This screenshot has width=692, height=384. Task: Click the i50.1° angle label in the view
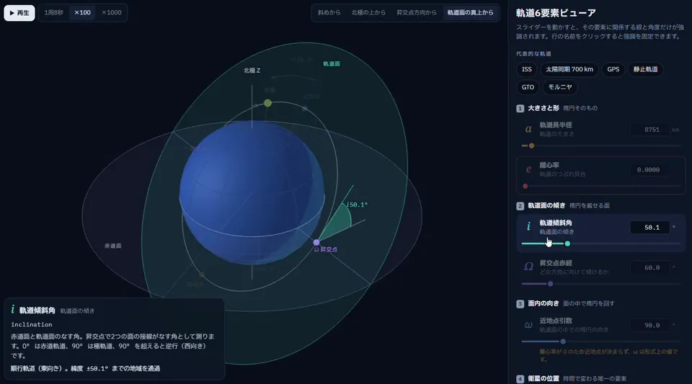pyautogui.click(x=357, y=205)
